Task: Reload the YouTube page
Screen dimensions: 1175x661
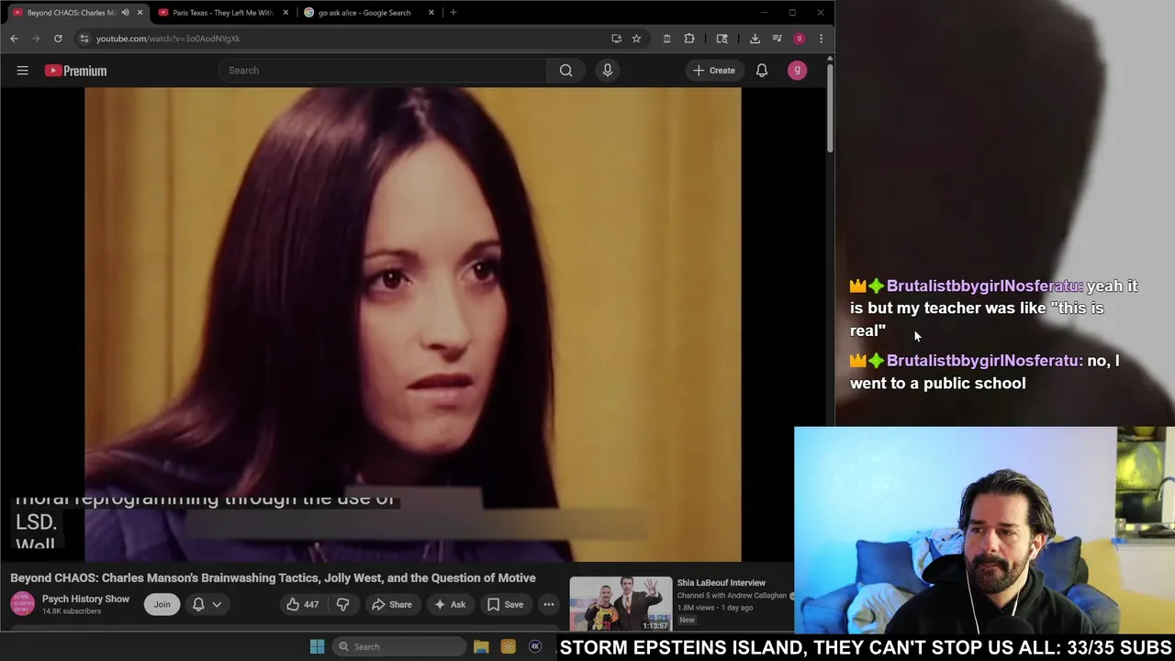Action: coord(58,39)
